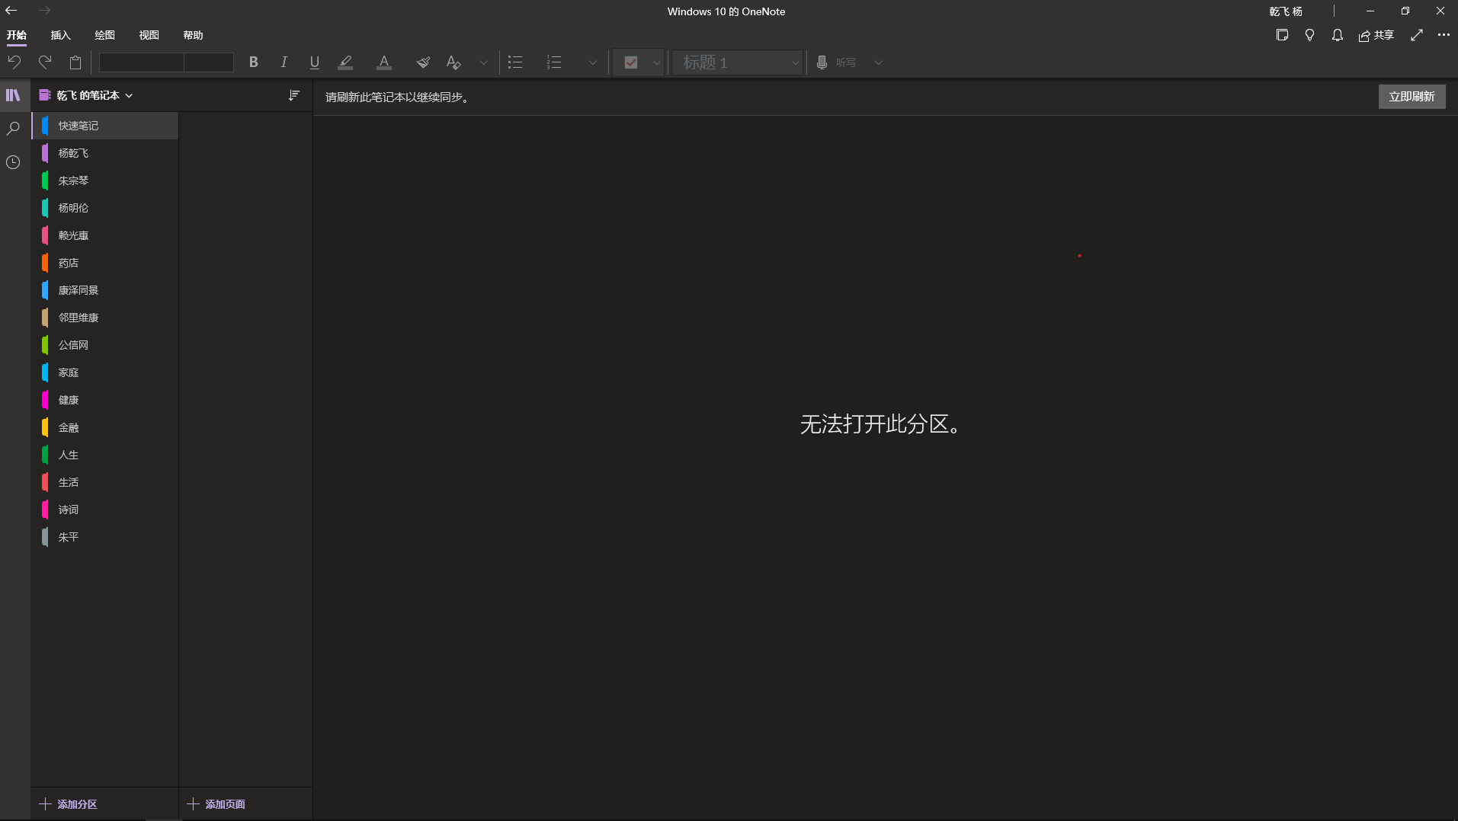Select the 家庭 section
Viewport: 1458px width, 821px height.
tap(105, 372)
